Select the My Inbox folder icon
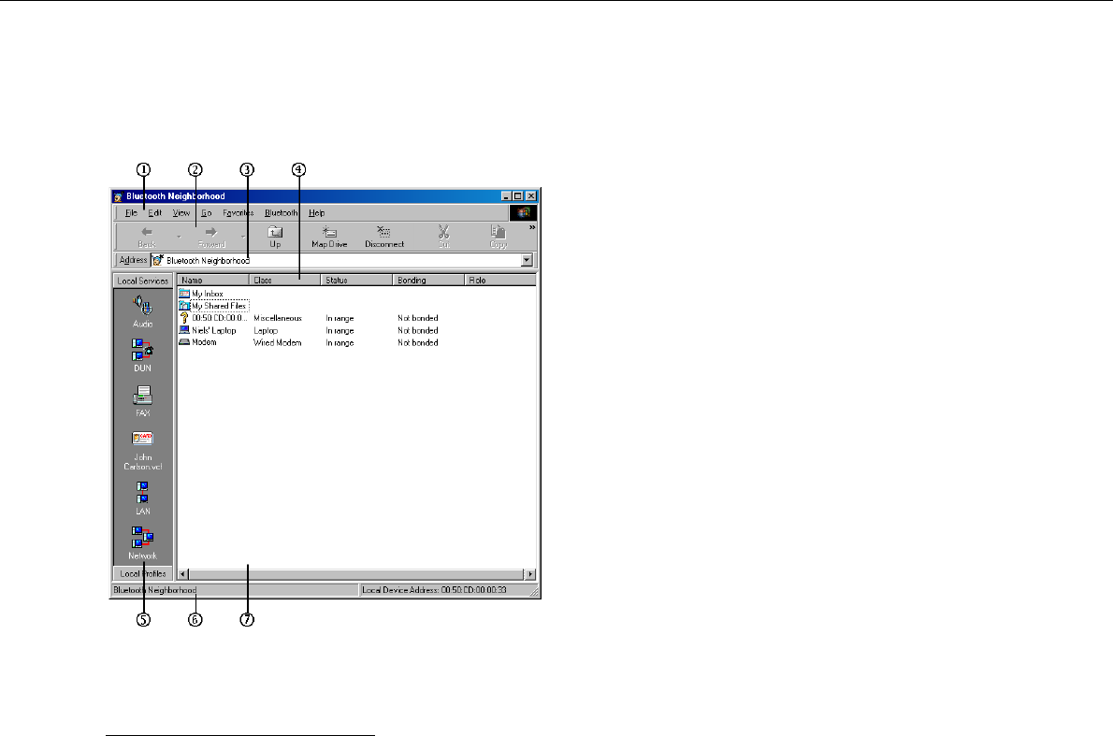The height and width of the screenshot is (736, 1113). tap(184, 293)
